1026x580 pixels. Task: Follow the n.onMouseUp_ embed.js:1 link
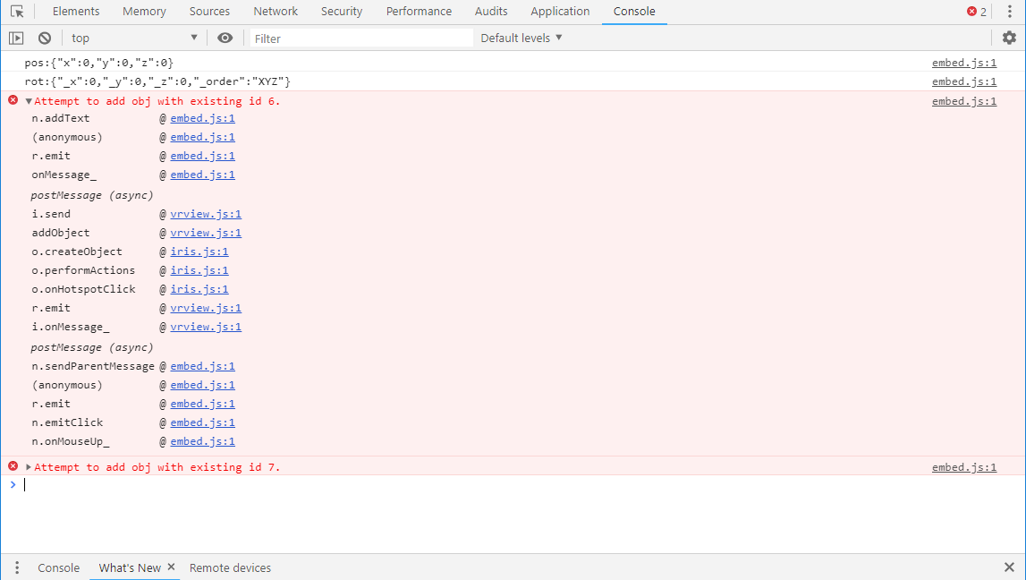coord(202,442)
